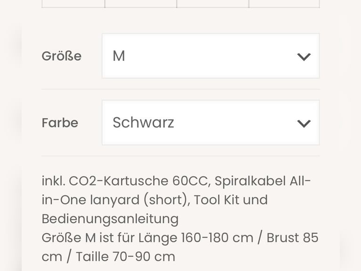Click the chevron arrow beside Schwarz
The height and width of the screenshot is (271, 361).
[x=304, y=123]
